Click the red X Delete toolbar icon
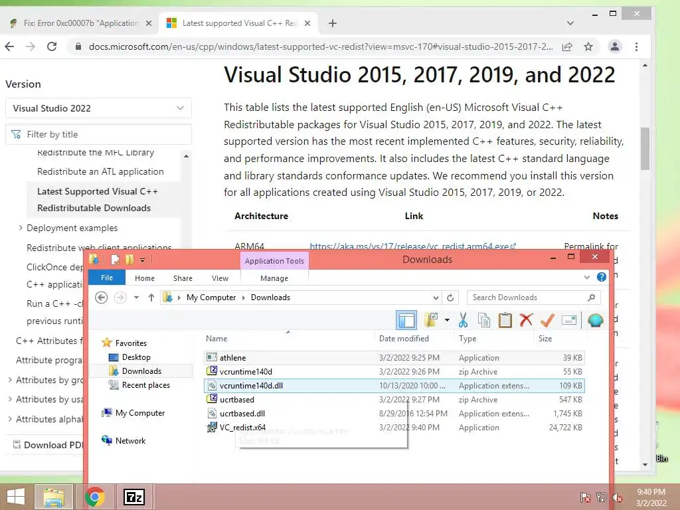The image size is (680, 510). pyautogui.click(x=526, y=321)
